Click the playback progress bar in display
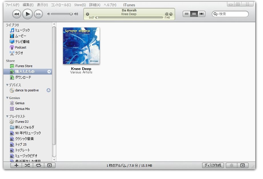The height and width of the screenshot is (179, 263). (129, 17)
